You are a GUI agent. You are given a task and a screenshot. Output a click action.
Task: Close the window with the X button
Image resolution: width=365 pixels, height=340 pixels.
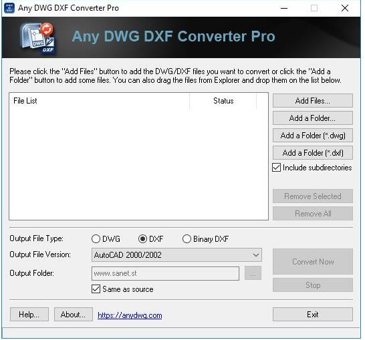(345, 8)
